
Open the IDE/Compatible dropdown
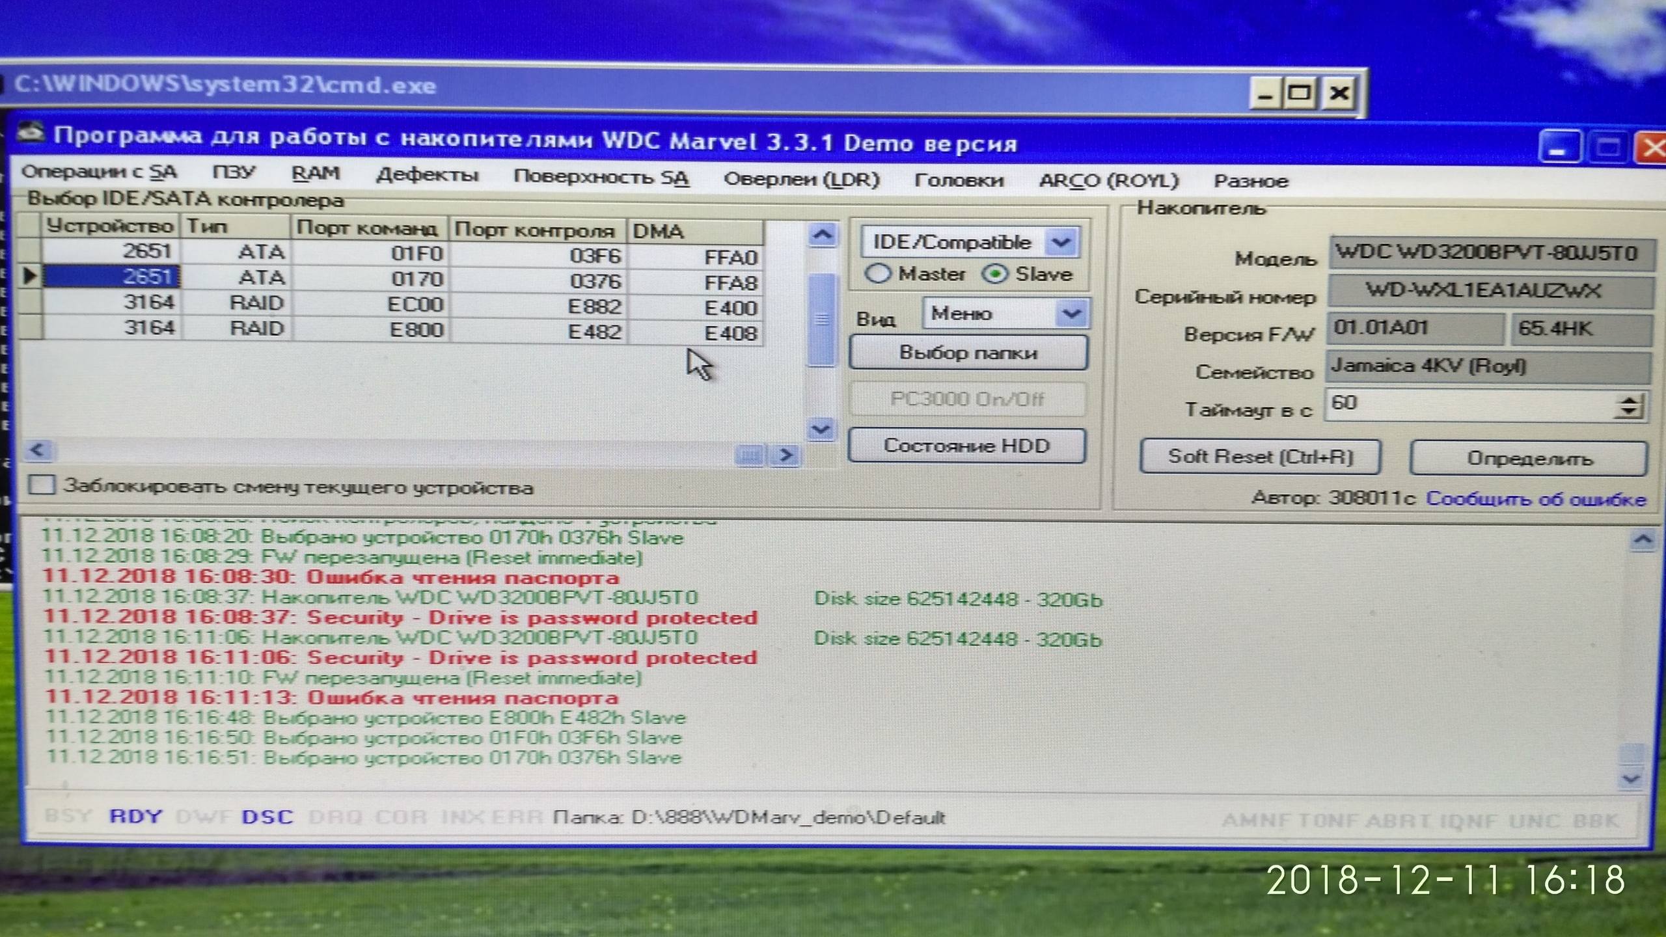(x=1061, y=243)
